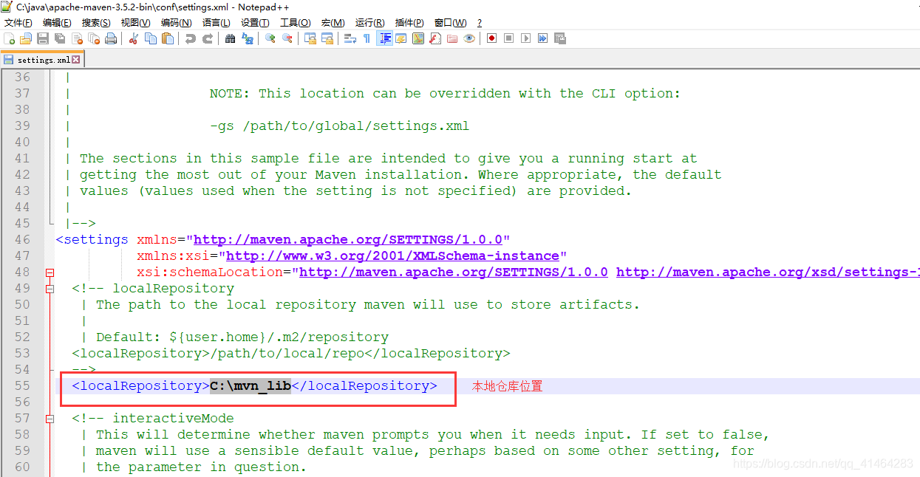Toggle the indent guide toolbar button
920x477 pixels.
[384, 38]
